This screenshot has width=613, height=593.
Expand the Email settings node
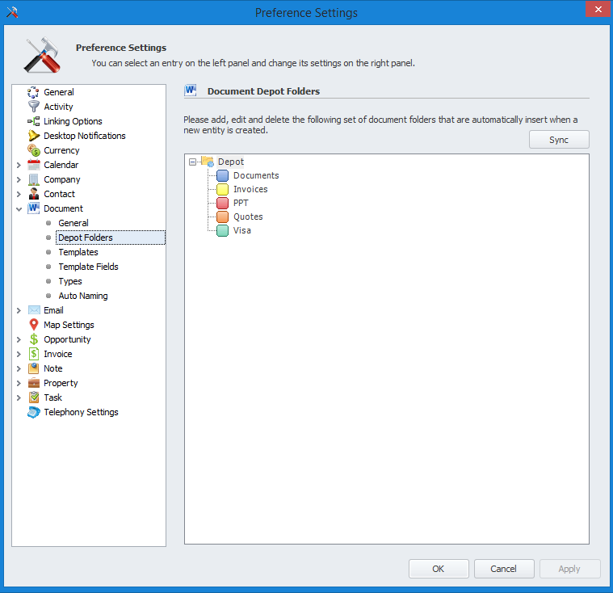point(19,310)
